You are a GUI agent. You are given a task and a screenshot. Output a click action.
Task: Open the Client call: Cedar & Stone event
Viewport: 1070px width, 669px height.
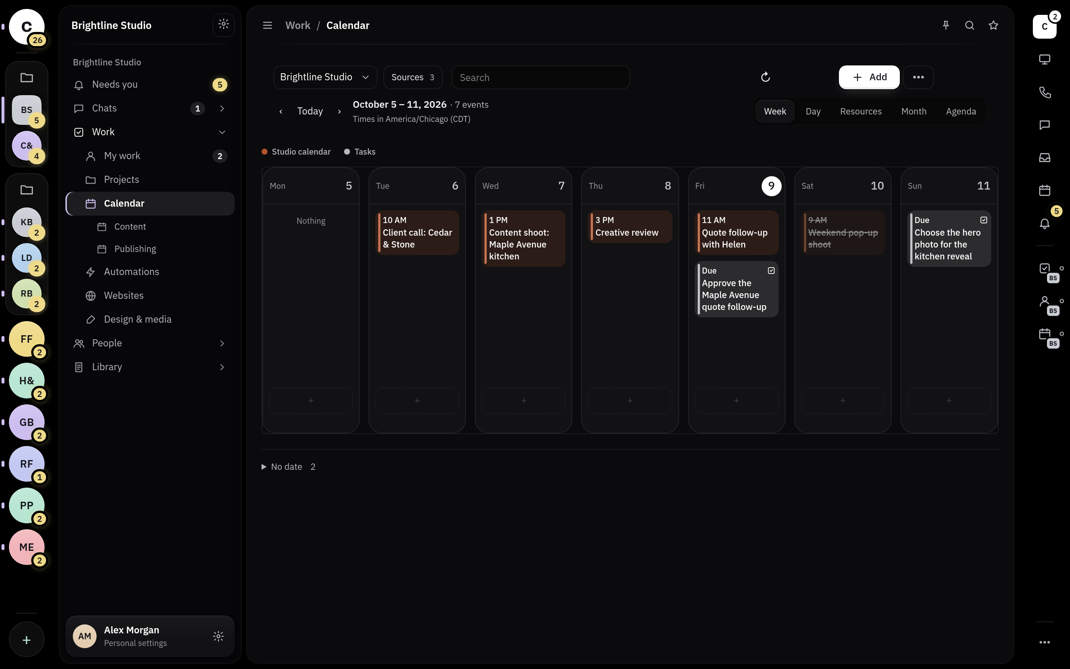tap(417, 232)
